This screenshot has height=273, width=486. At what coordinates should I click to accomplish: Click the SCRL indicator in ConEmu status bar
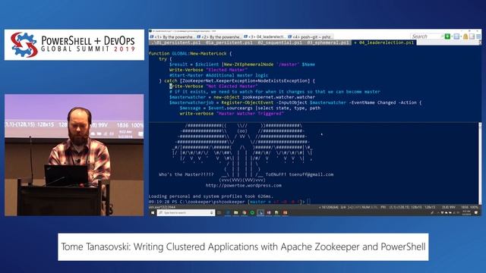point(374,207)
